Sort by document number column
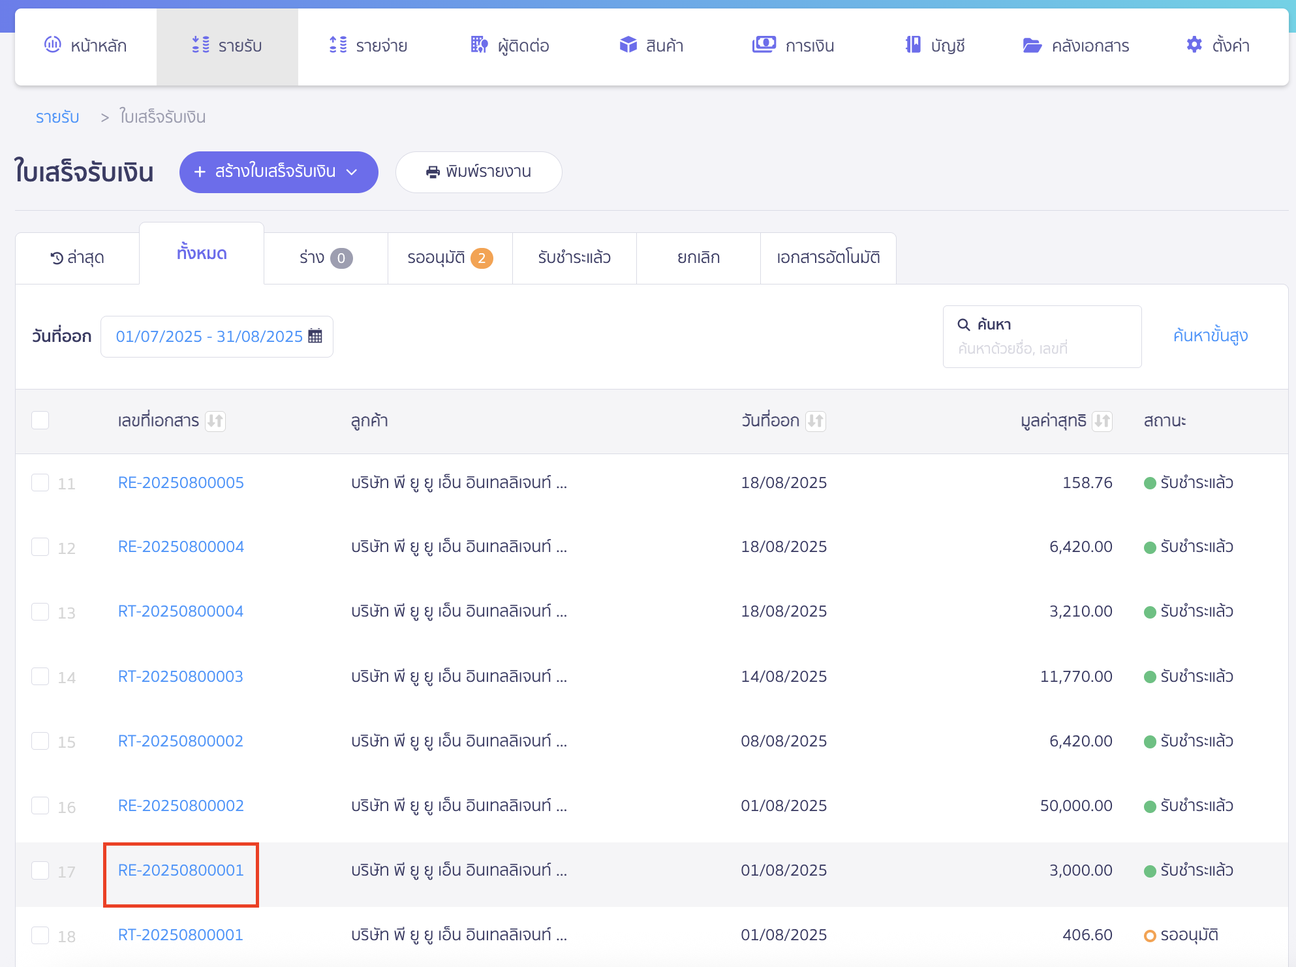Image resolution: width=1296 pixels, height=967 pixels. [215, 421]
